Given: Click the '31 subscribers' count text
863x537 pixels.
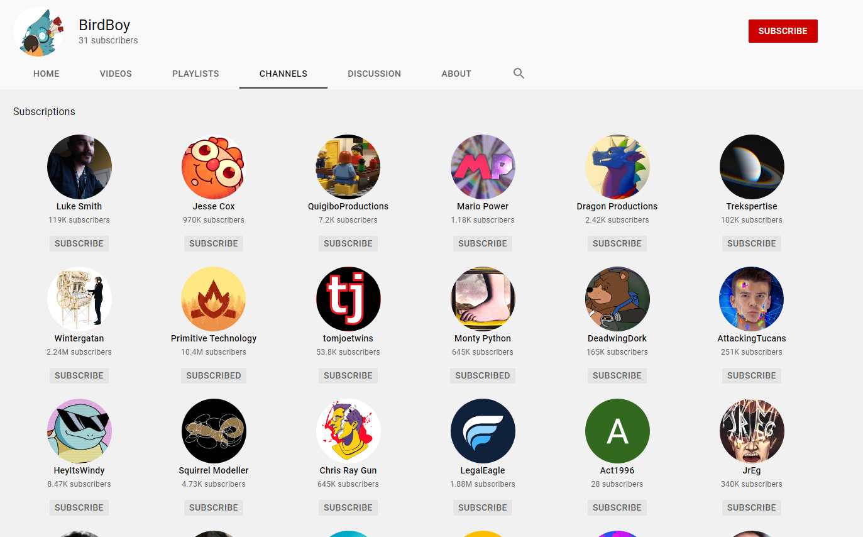Looking at the screenshot, I should (x=108, y=40).
